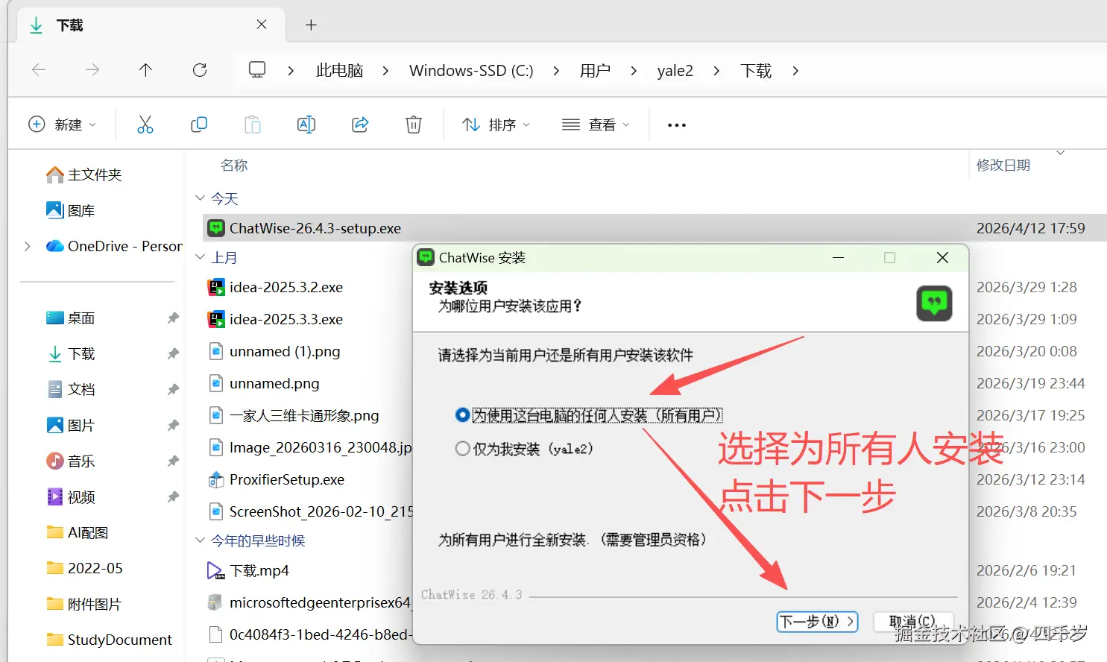Open 桌面 in the sidebar
The width and height of the screenshot is (1107, 662).
[70, 318]
